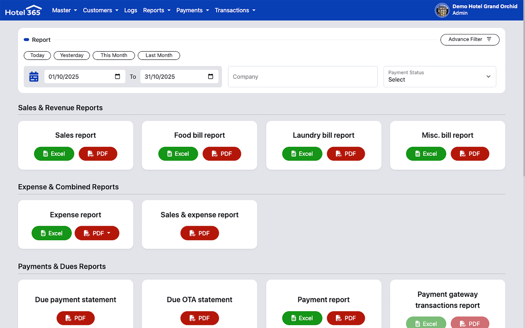Open the Reports menu
This screenshot has height=328, width=525.
pyautogui.click(x=156, y=10)
